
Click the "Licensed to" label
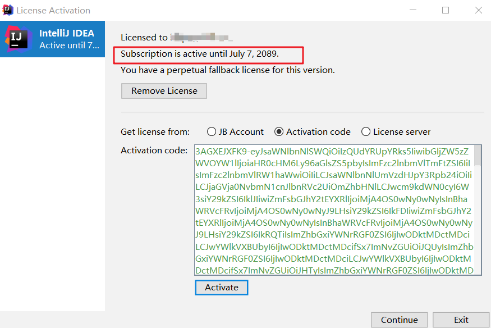click(144, 38)
